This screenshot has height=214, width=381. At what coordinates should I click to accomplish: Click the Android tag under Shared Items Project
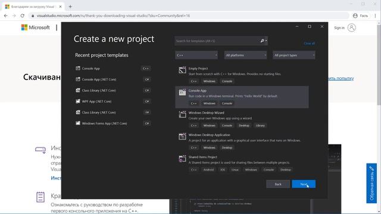[x=208, y=169]
